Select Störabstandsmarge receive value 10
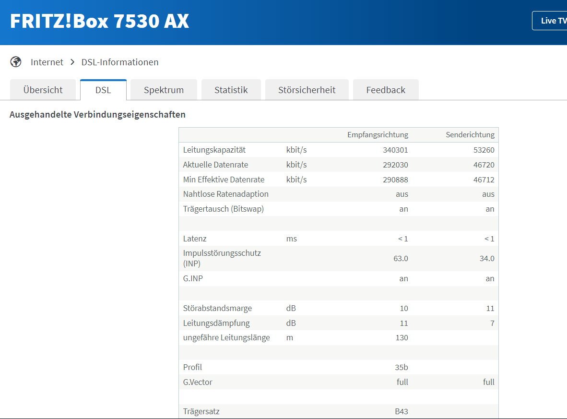This screenshot has width=567, height=419. click(404, 308)
